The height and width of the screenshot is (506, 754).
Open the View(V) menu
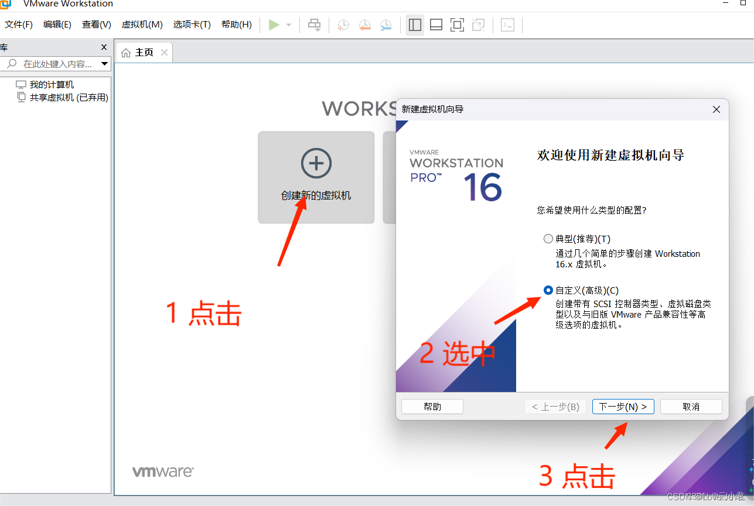tap(97, 25)
